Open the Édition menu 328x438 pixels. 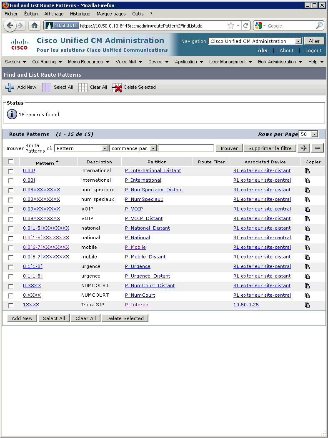(31, 14)
